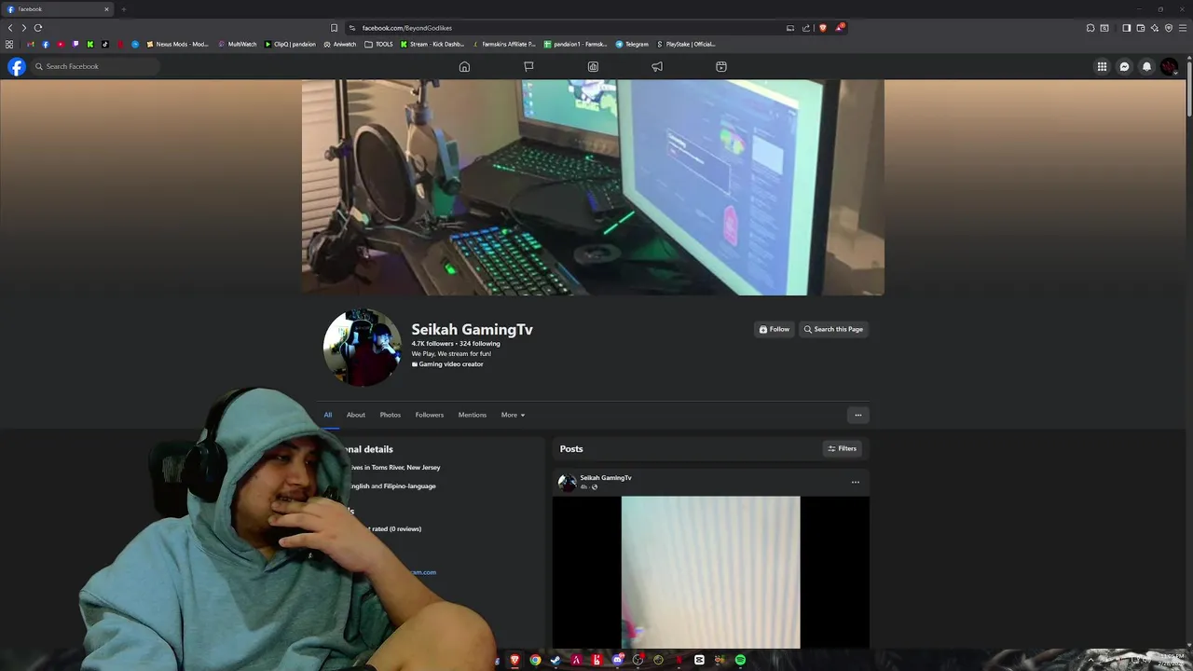Open a new browser tab
Viewport: 1193px width, 671px height.
click(123, 9)
